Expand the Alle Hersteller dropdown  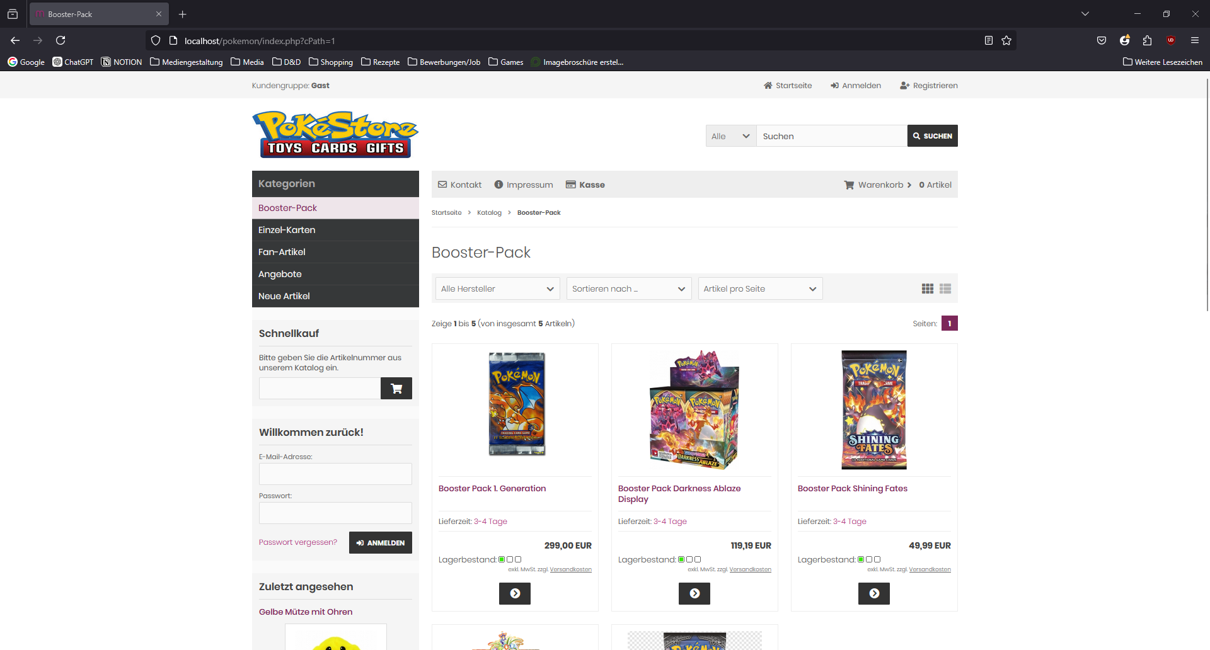pos(497,289)
